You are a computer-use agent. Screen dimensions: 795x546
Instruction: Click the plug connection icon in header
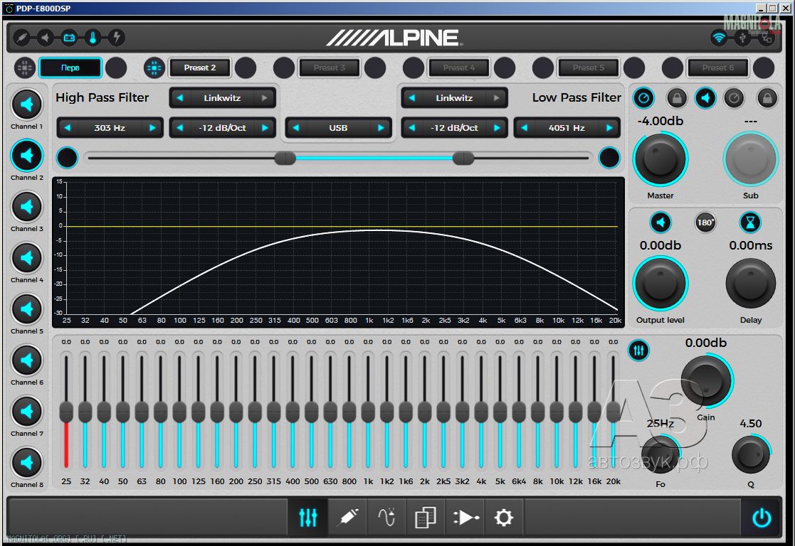pyautogui.click(x=21, y=38)
